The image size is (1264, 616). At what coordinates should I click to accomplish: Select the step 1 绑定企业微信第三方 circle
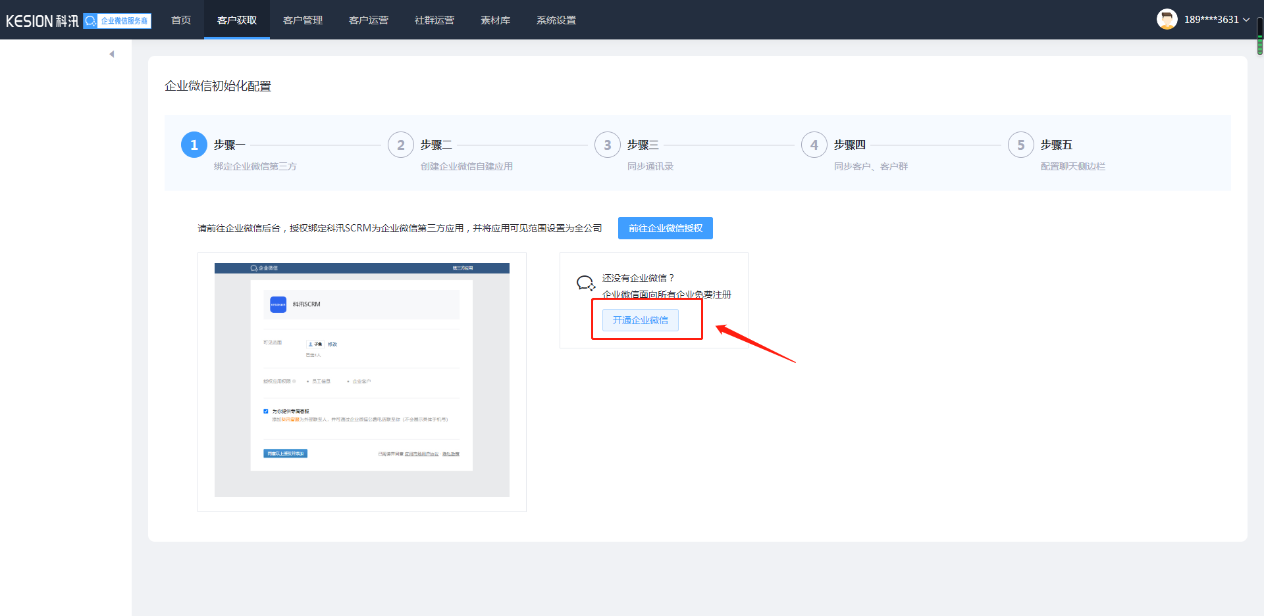pos(194,145)
